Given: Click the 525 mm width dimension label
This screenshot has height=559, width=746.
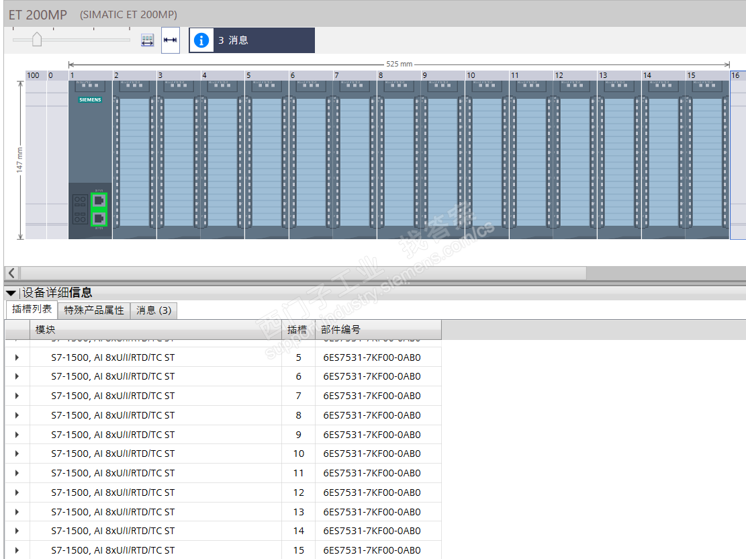Looking at the screenshot, I should tap(399, 64).
